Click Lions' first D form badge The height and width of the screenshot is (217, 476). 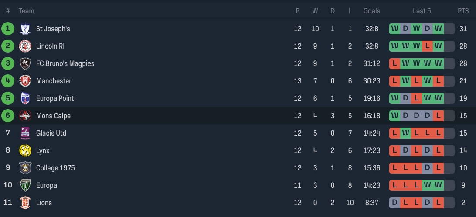tap(394, 203)
